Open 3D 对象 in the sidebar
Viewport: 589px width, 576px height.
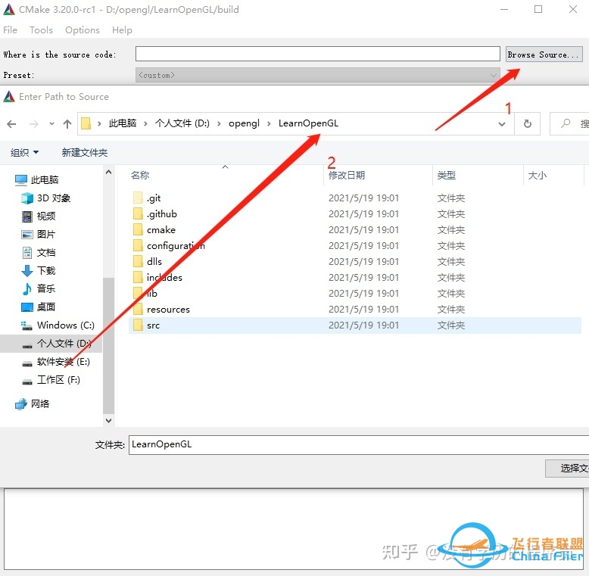point(53,198)
